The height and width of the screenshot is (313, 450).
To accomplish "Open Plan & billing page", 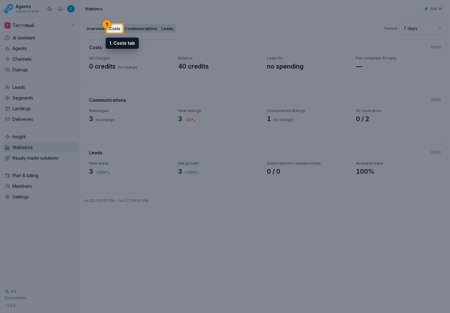I will click(x=40, y=176).
